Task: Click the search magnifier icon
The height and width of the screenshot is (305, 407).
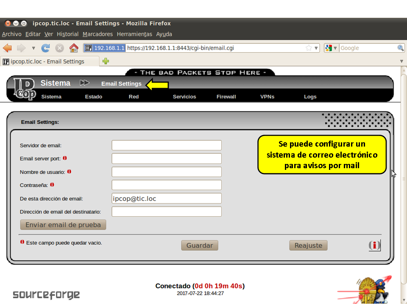Action: [400, 48]
